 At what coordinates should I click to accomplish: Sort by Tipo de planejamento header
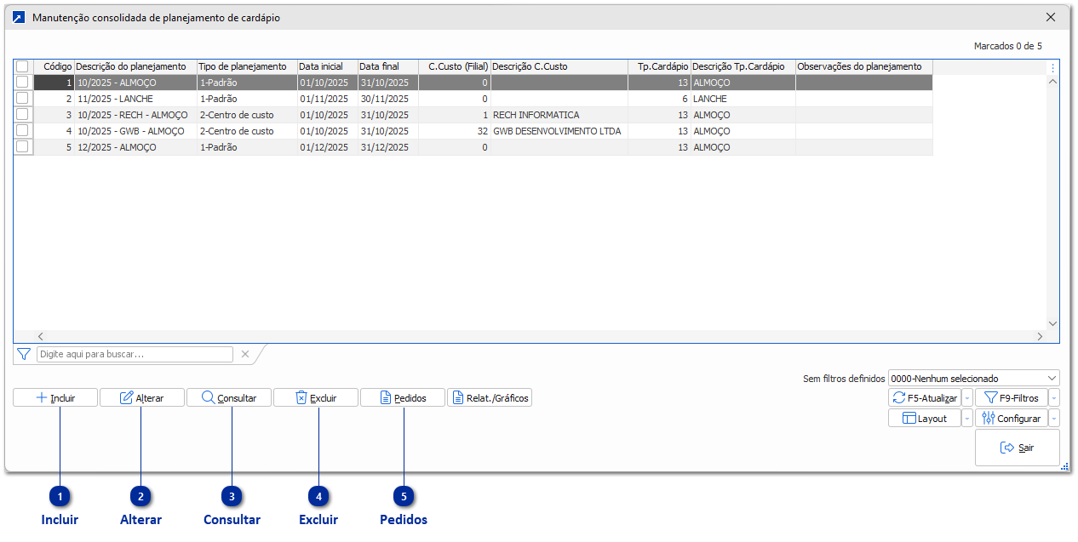coord(247,66)
